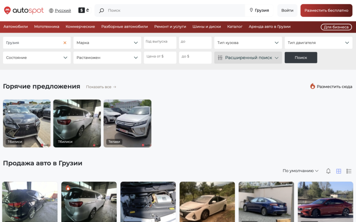Viewport: 356px width, 222px height.
Task: Open the Каталог page
Action: click(235, 26)
